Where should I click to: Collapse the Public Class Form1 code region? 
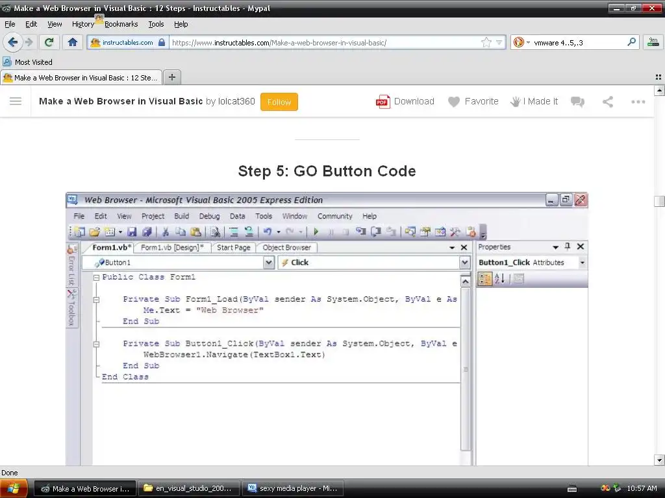coord(96,278)
